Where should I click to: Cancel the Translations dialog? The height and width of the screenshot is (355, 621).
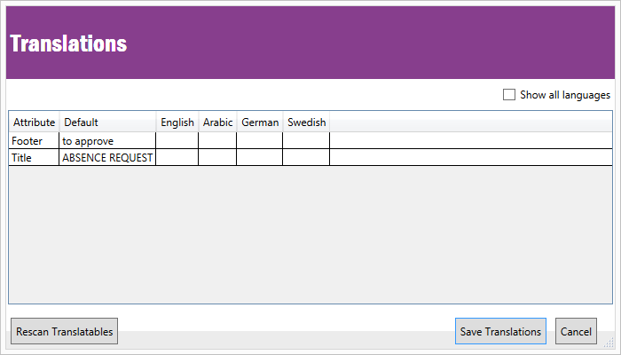[576, 332]
